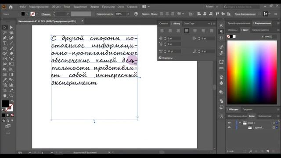Switch to the Градиент tab

248,109
